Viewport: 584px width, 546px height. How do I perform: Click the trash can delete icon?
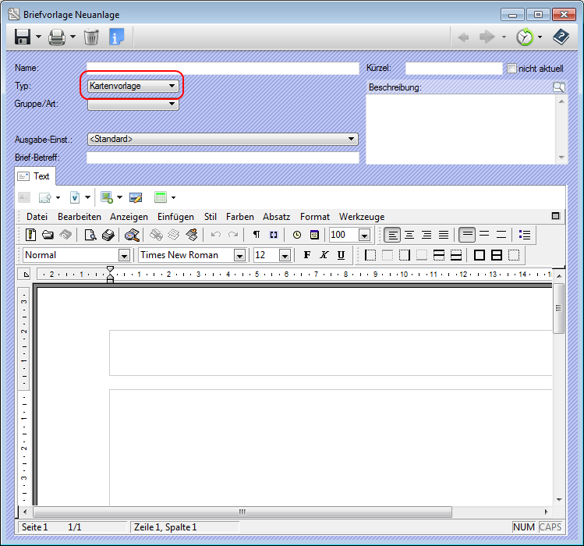point(91,37)
